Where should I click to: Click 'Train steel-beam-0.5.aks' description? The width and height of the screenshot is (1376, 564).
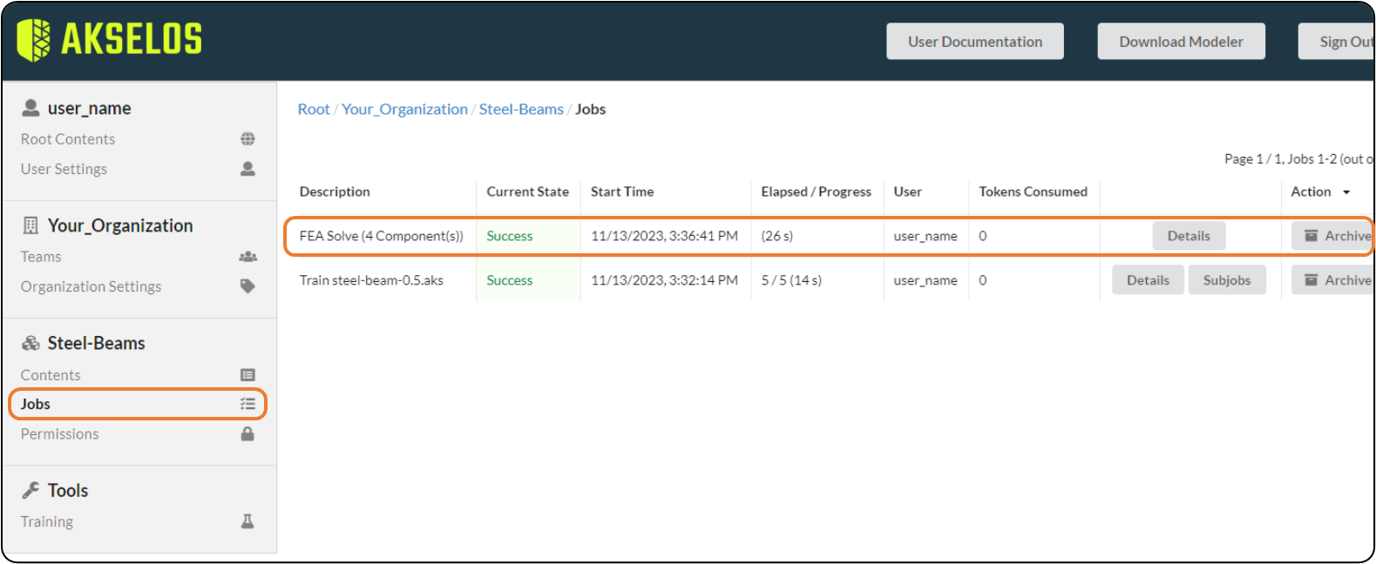pyautogui.click(x=371, y=280)
